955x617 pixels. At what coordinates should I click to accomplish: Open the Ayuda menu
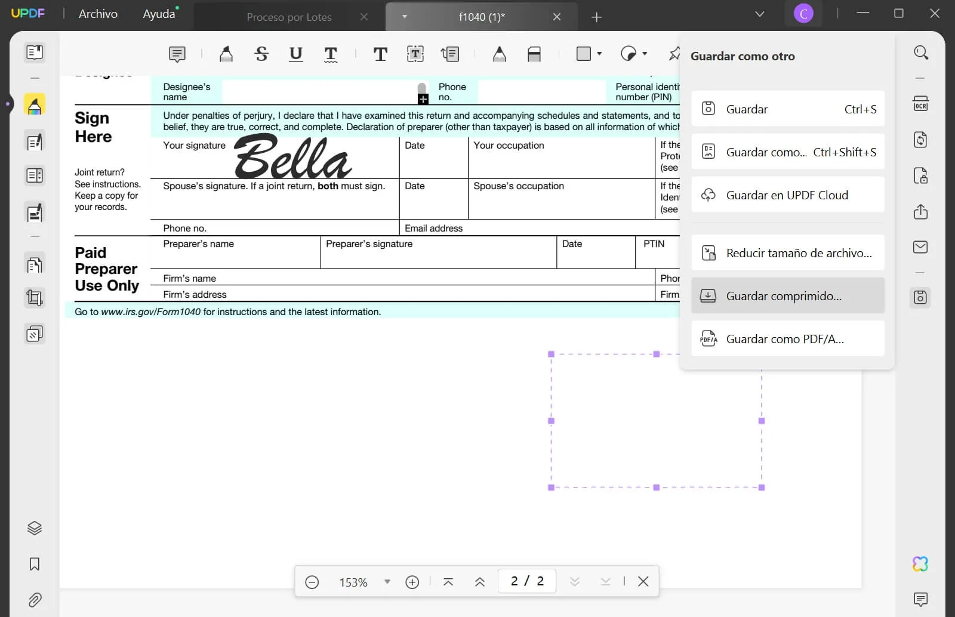[x=159, y=14]
